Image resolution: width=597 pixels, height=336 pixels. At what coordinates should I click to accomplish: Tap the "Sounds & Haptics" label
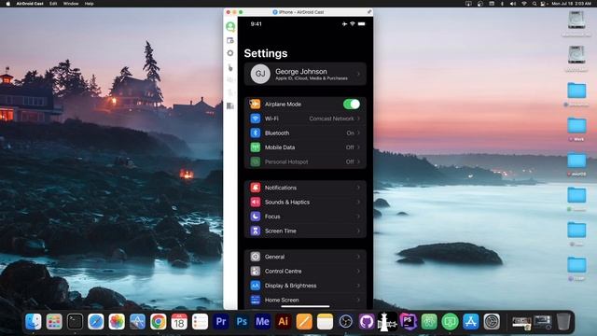click(287, 202)
